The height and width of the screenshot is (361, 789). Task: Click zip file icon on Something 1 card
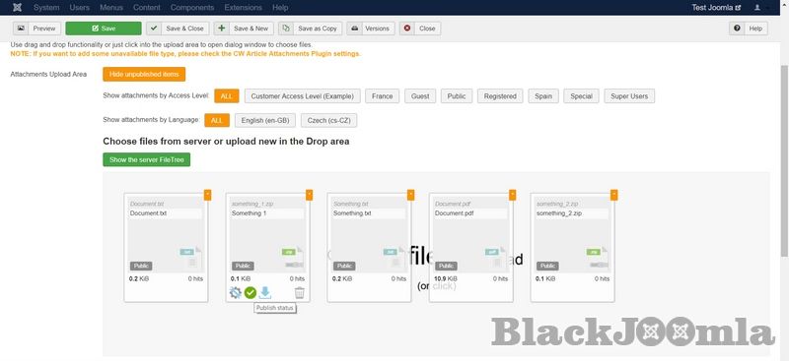[x=293, y=257]
